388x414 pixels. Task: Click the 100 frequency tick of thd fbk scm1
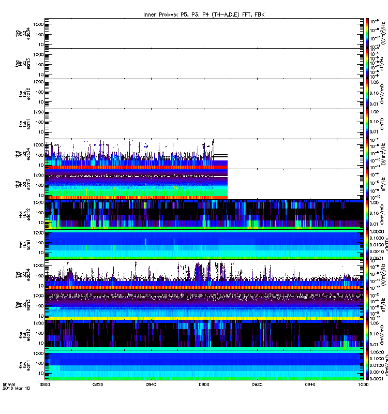point(40,243)
